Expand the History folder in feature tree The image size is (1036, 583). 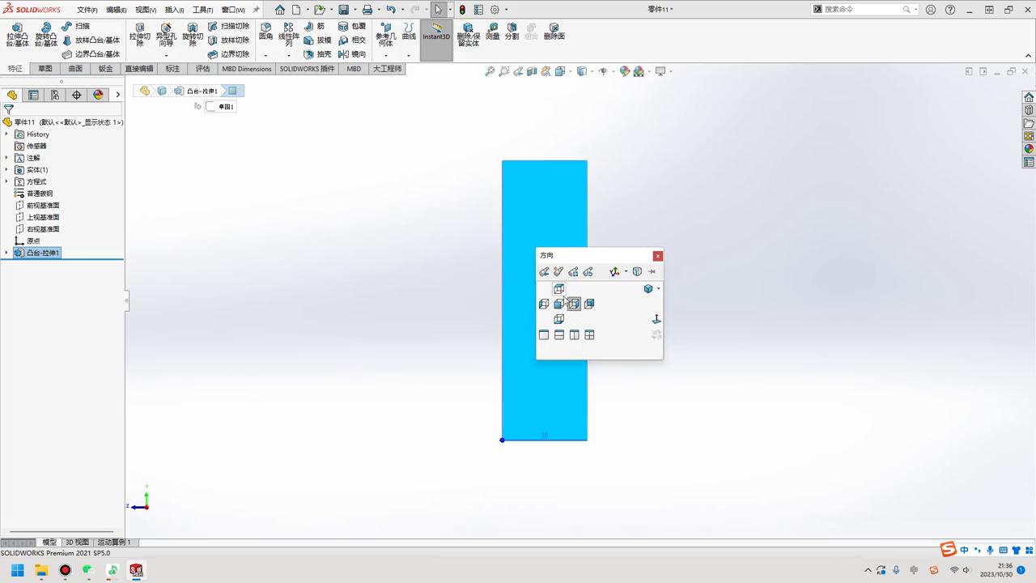6,134
